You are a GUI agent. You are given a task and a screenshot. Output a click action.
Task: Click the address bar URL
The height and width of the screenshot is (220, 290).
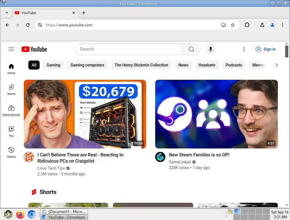(x=69, y=25)
